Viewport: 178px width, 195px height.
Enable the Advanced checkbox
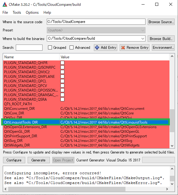click(x=72, y=48)
